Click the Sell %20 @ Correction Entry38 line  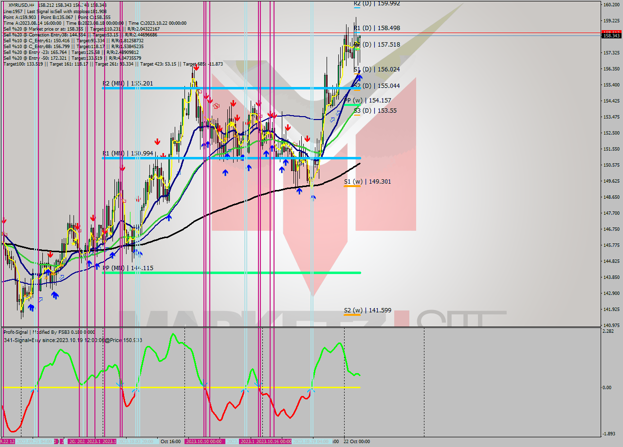click(x=80, y=34)
